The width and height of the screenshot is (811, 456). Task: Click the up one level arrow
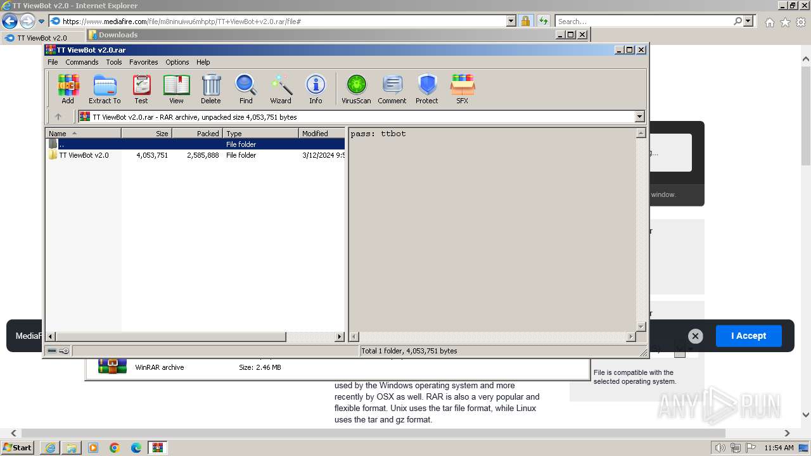(x=58, y=117)
